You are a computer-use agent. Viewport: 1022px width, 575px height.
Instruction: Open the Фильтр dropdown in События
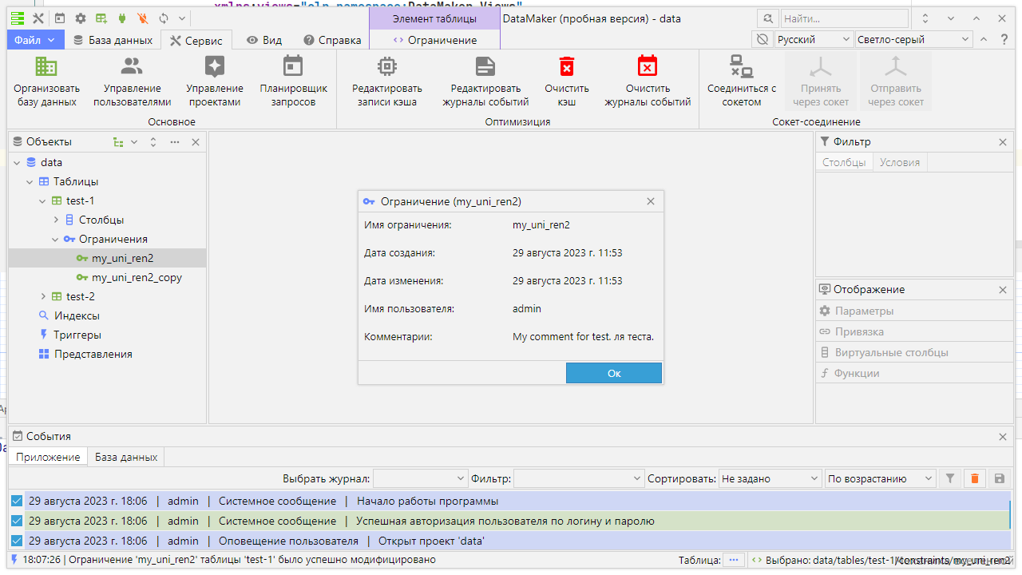coord(579,478)
